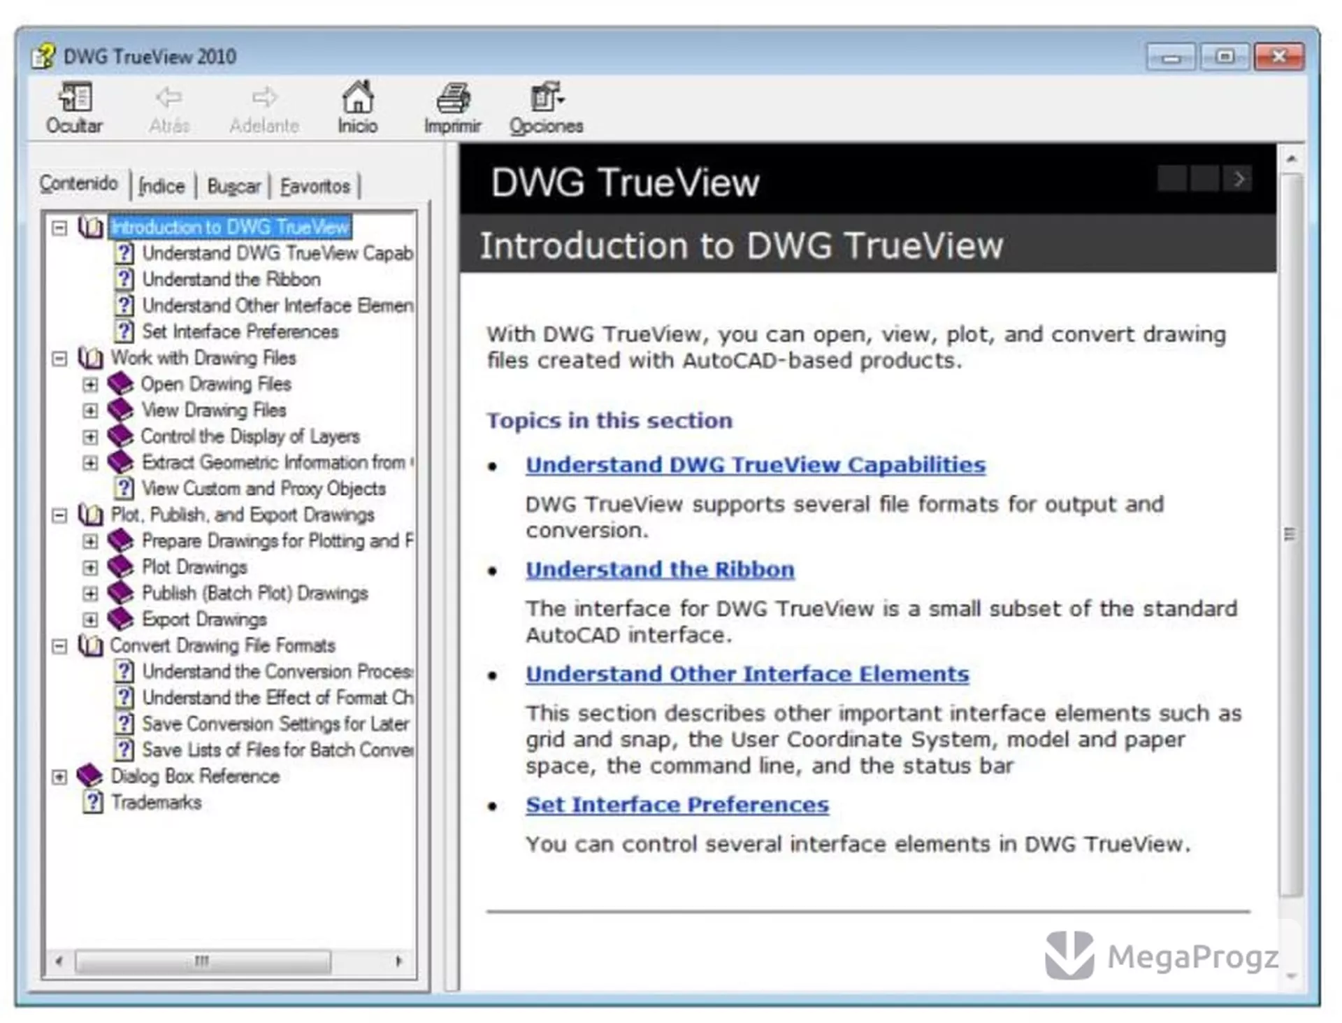This screenshot has width=1342, height=1023.
Task: Select Save Lists of Files for Batch topic
Action: coord(277,750)
